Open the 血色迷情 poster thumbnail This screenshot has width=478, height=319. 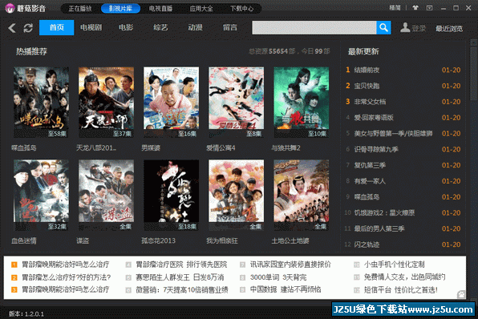[x=41, y=195]
